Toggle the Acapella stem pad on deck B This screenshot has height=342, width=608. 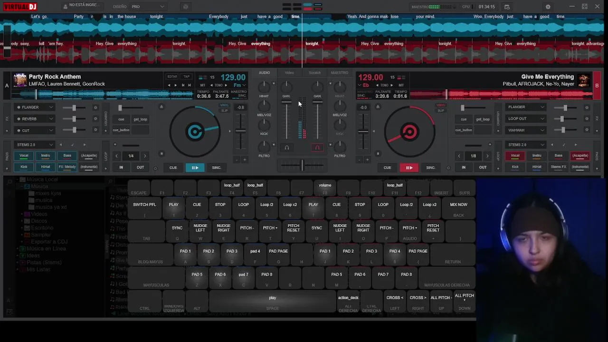click(x=580, y=155)
